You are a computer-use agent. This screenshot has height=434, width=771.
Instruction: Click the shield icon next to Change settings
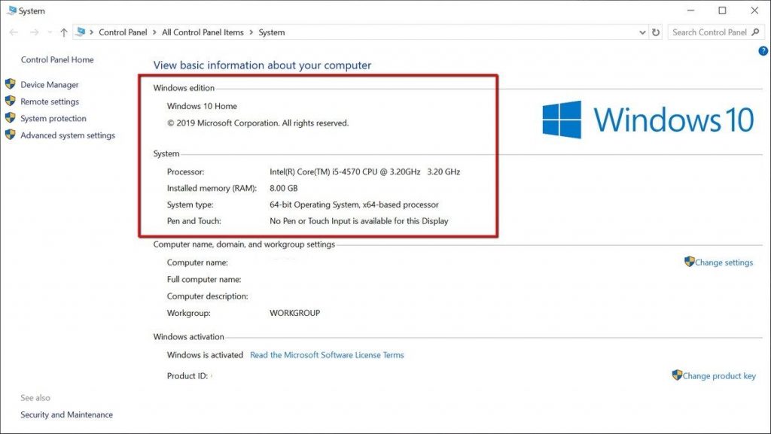click(x=689, y=262)
